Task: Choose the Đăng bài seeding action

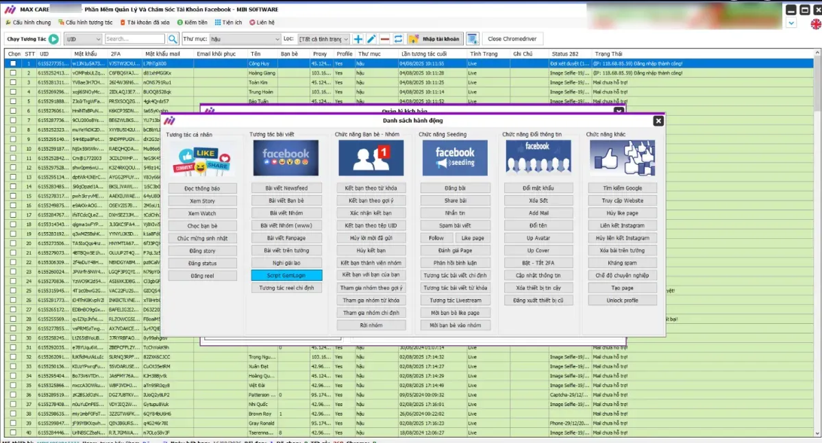Action: (x=456, y=188)
